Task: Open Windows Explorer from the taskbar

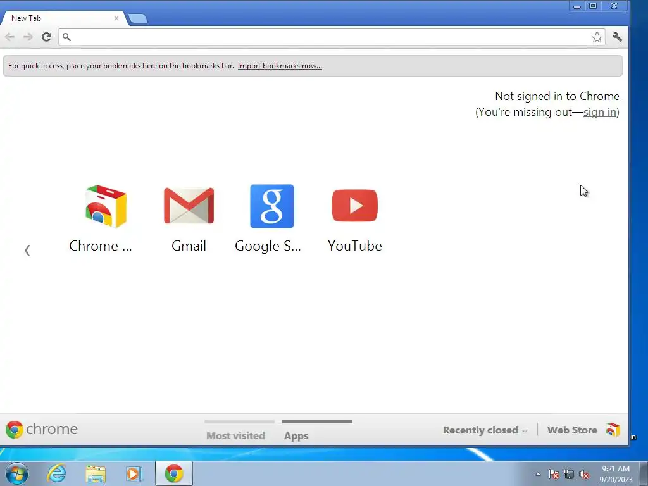Action: tap(96, 474)
